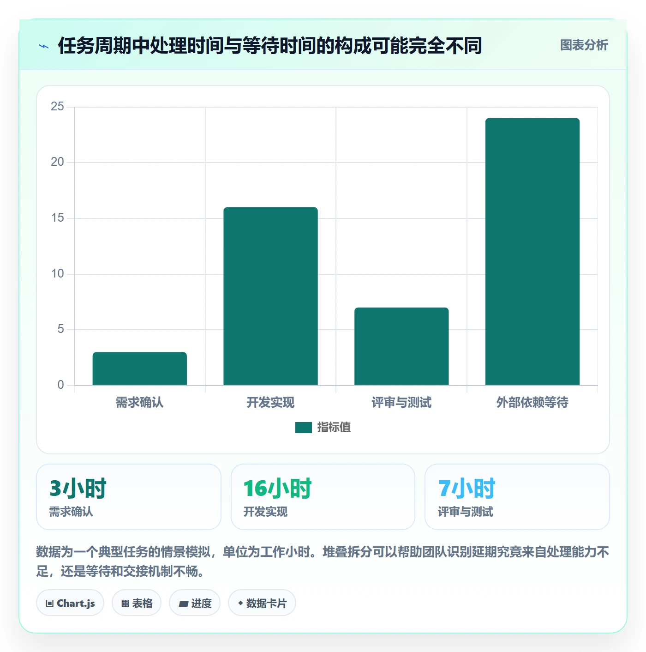
Task: Select the Chart.js tag
Action: point(70,603)
